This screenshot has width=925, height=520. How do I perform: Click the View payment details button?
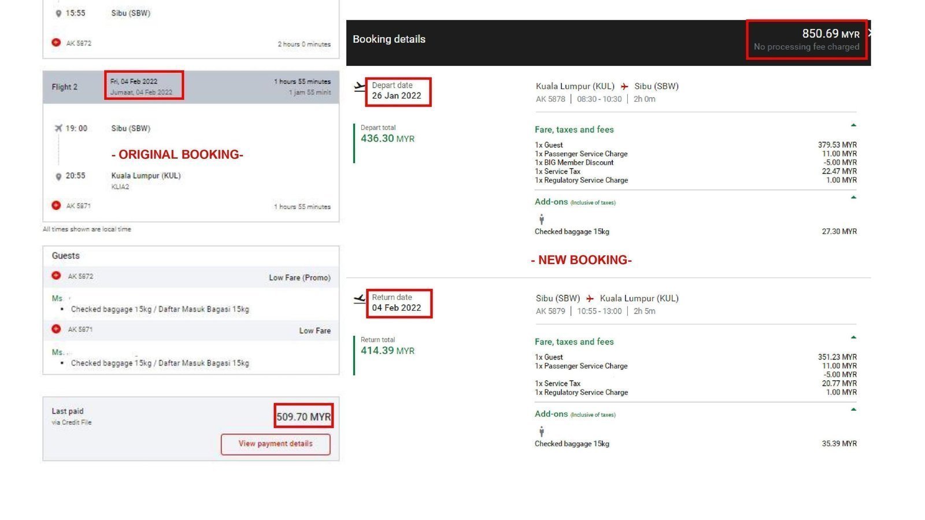coord(275,444)
